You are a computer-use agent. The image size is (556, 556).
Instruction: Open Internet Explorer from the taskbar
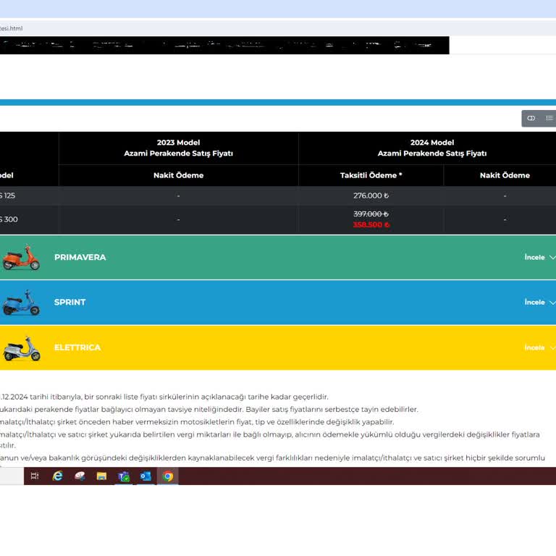tap(57, 476)
